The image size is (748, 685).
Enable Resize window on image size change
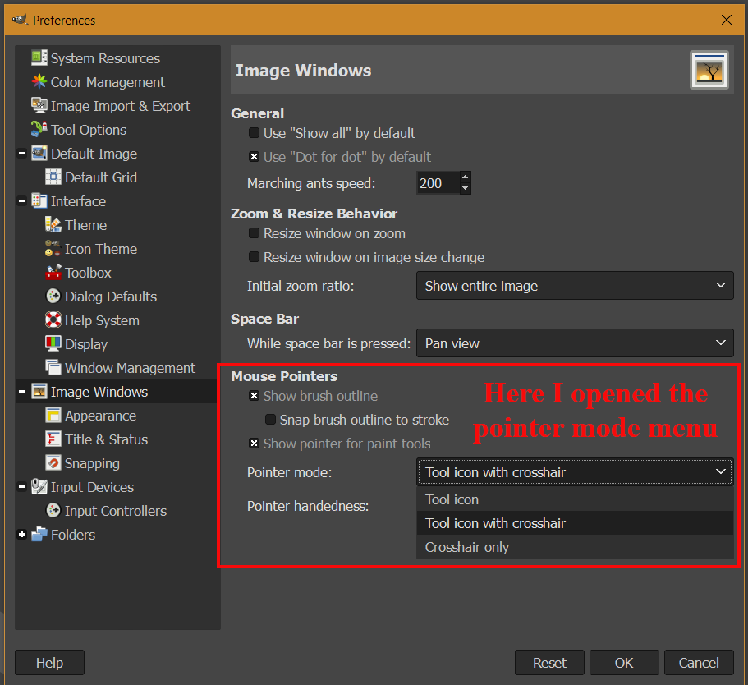click(255, 257)
